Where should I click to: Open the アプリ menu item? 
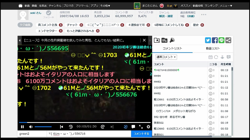point(94,6)
